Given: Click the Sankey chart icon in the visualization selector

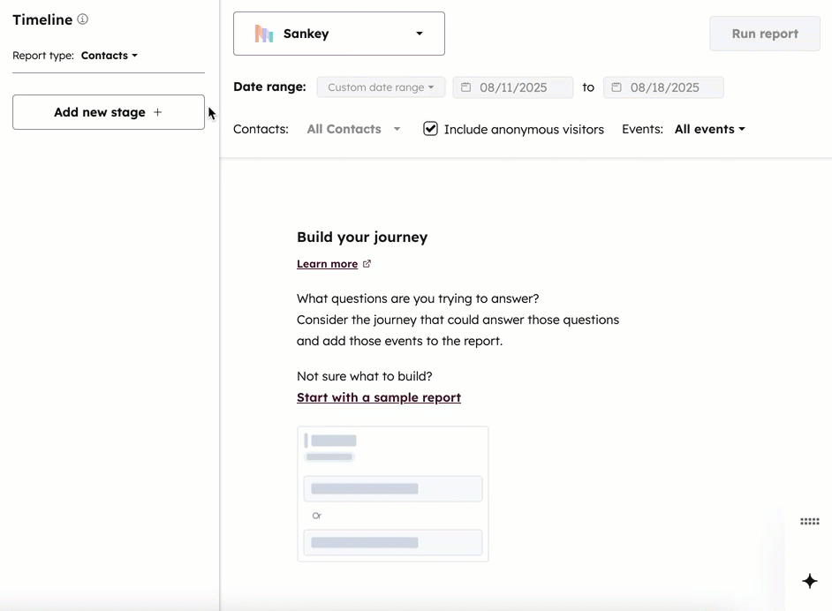Looking at the screenshot, I should (x=262, y=33).
